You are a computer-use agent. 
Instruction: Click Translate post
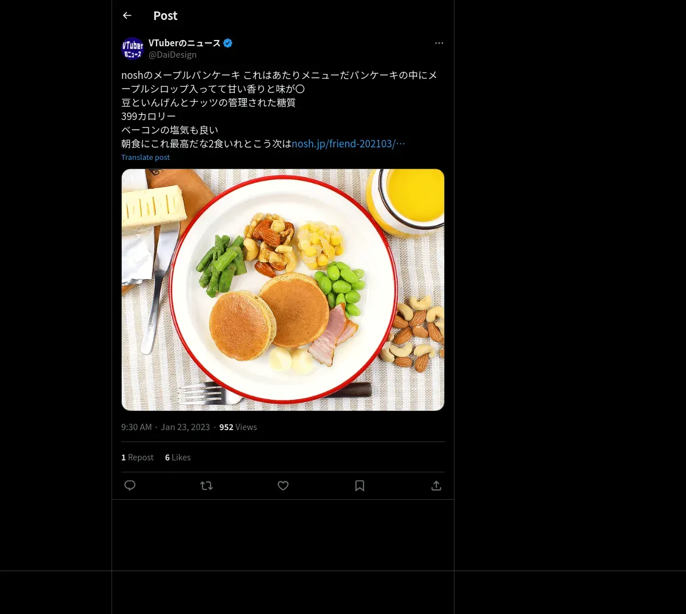coord(145,157)
